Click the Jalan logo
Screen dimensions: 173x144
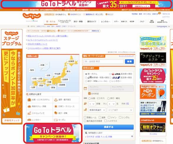click(x=32, y=16)
